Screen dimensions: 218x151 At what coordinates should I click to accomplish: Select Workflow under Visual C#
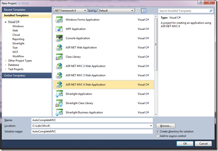(18, 56)
